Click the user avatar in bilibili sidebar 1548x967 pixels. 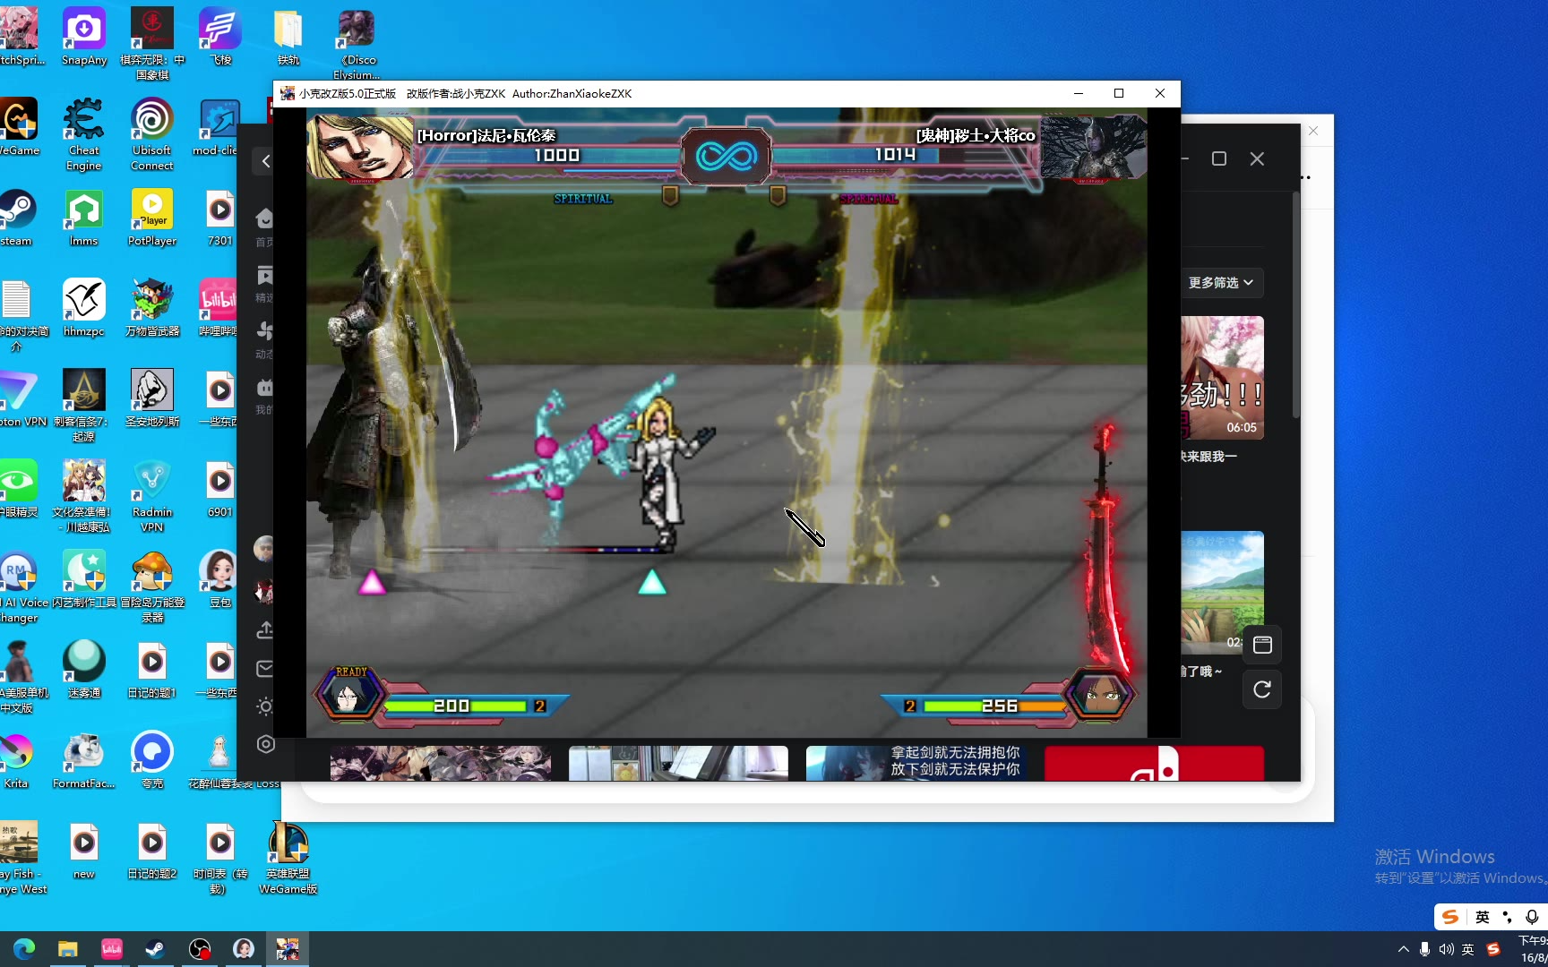(263, 548)
